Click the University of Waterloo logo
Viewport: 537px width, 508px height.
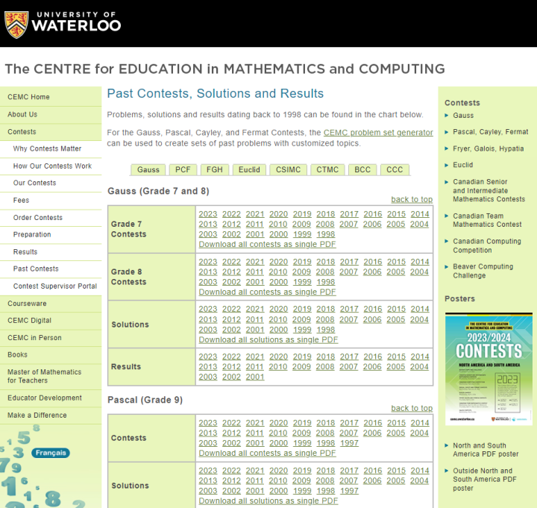point(63,22)
